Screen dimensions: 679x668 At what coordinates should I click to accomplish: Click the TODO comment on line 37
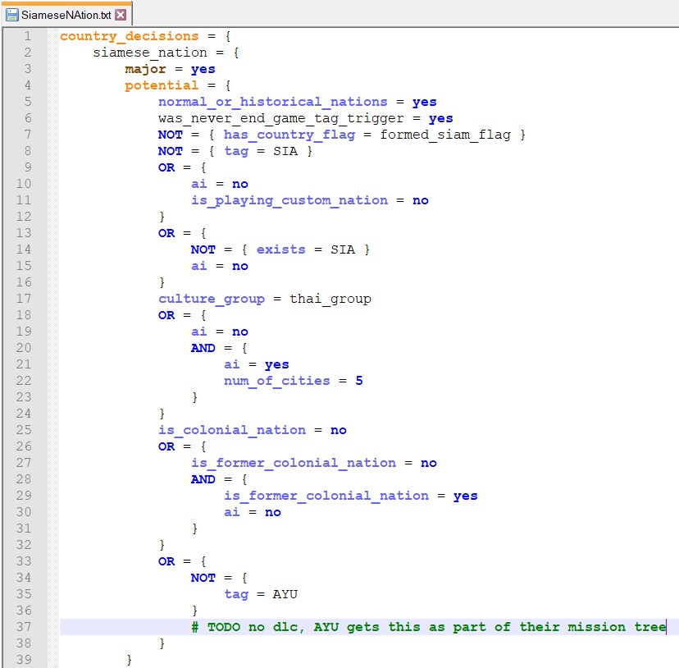point(428,627)
